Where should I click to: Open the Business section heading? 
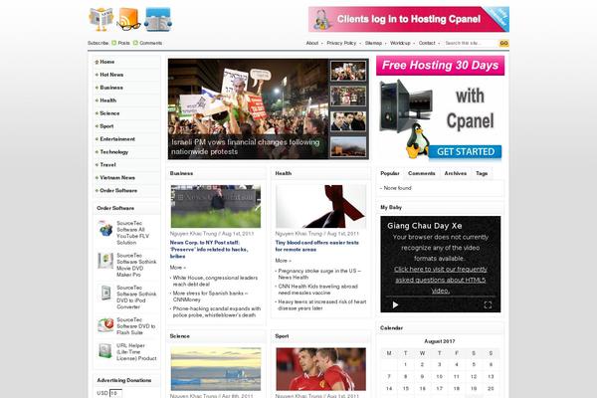coord(182,173)
